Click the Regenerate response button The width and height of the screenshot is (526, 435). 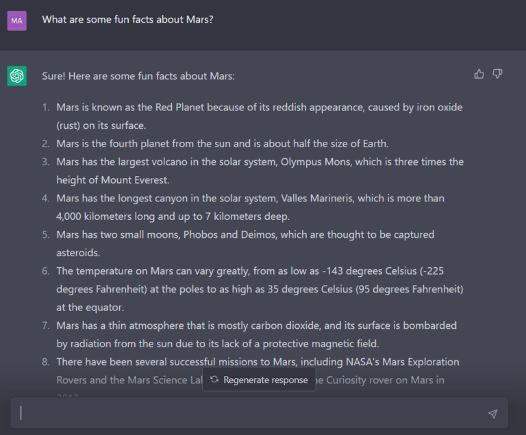259,380
